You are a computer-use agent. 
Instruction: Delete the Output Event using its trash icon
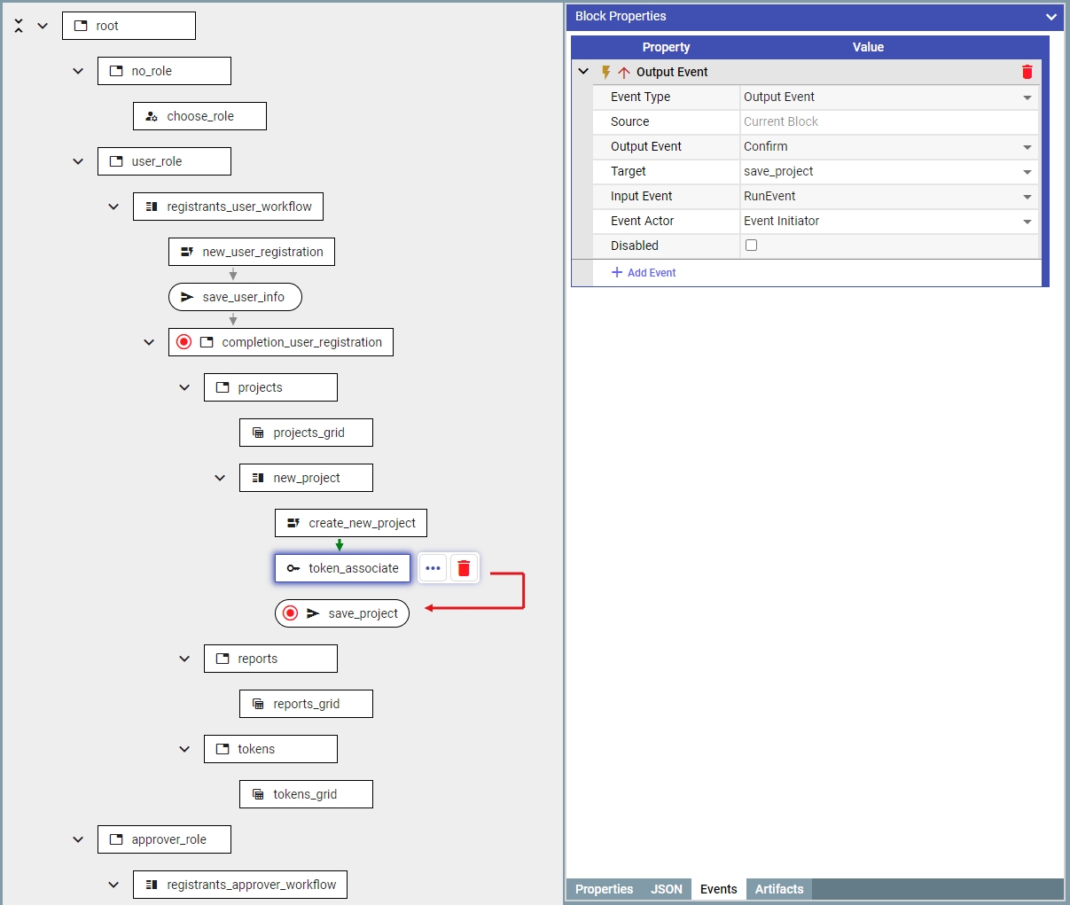coord(1027,72)
